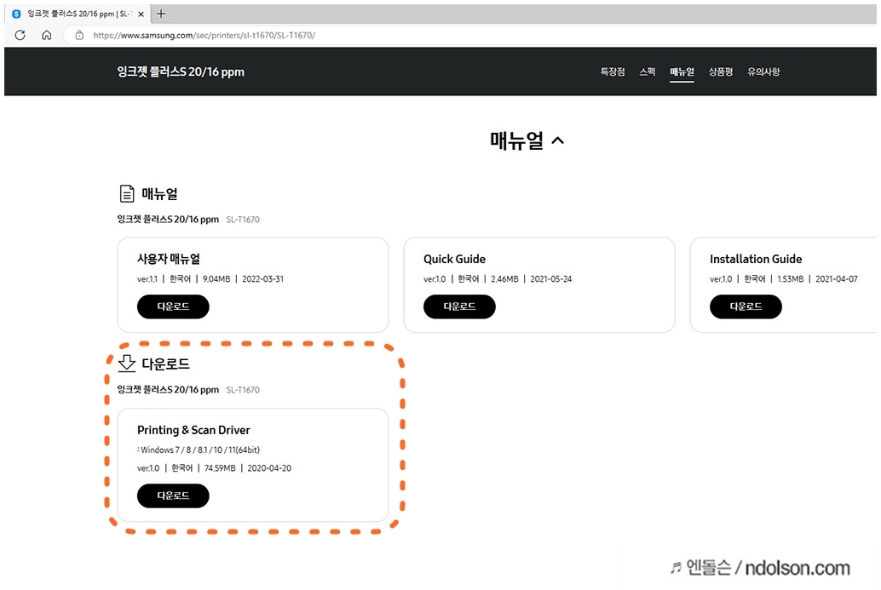Open the 스펙 section tab

click(x=648, y=72)
